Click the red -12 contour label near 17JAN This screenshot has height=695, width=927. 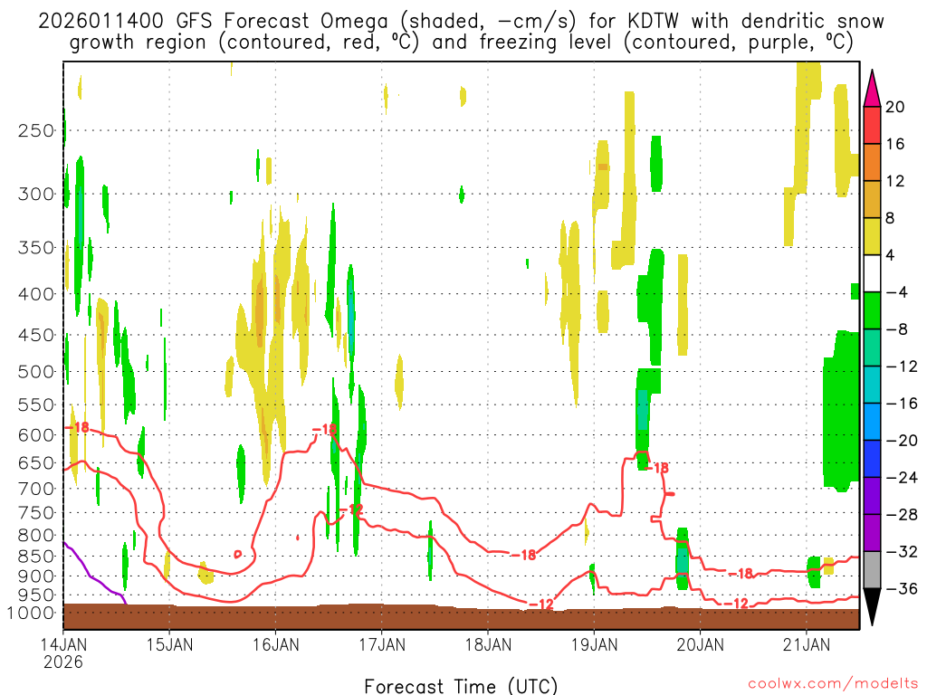[350, 509]
